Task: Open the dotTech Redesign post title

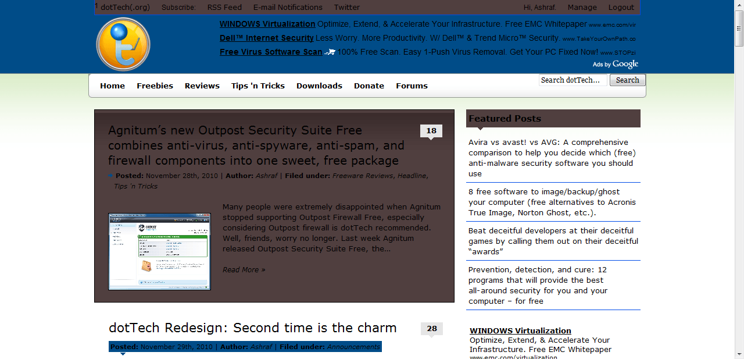Action: (x=253, y=328)
